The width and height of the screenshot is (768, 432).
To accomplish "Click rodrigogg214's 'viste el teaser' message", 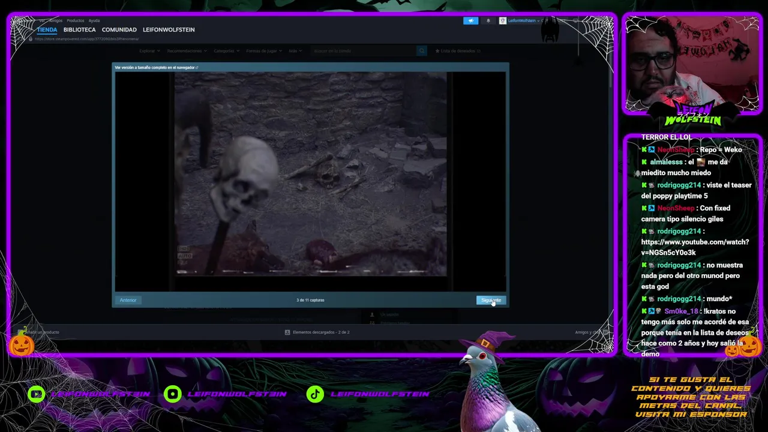I will pos(696,191).
